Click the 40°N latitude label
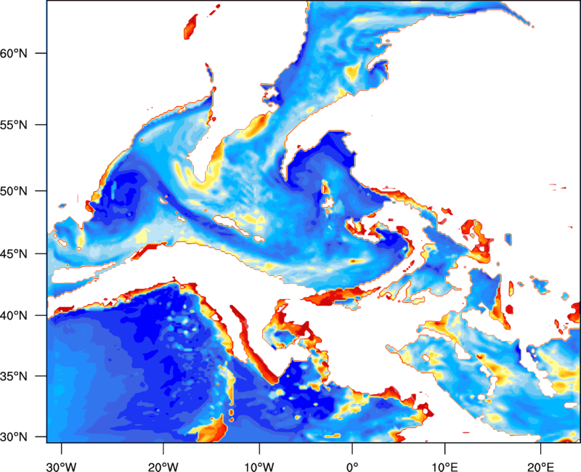Screen dimensions: 581x472 click(x=14, y=316)
